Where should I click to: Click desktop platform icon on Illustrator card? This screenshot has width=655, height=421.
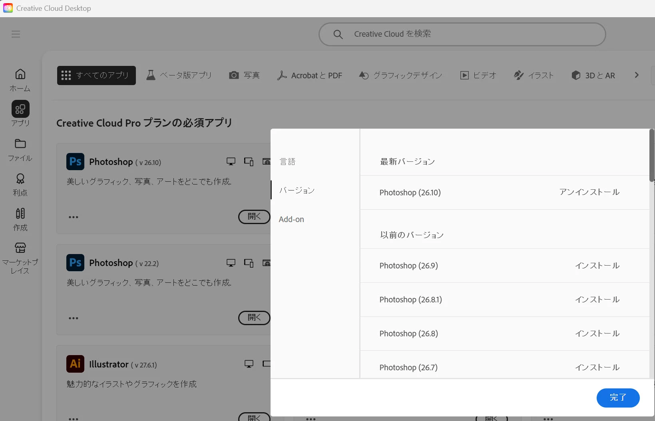tap(249, 364)
